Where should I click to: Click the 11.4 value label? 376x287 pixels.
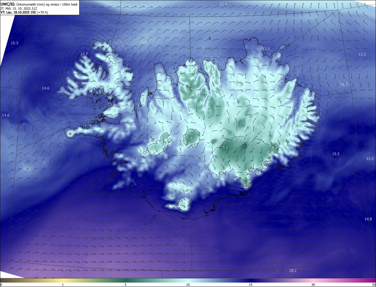(143, 42)
